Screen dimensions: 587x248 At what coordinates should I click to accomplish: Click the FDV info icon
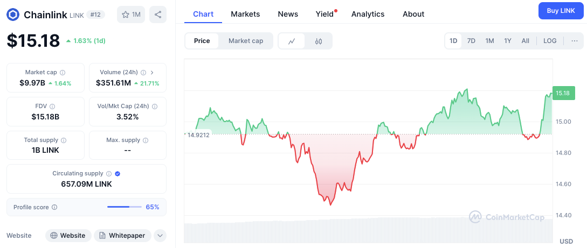[x=52, y=107]
